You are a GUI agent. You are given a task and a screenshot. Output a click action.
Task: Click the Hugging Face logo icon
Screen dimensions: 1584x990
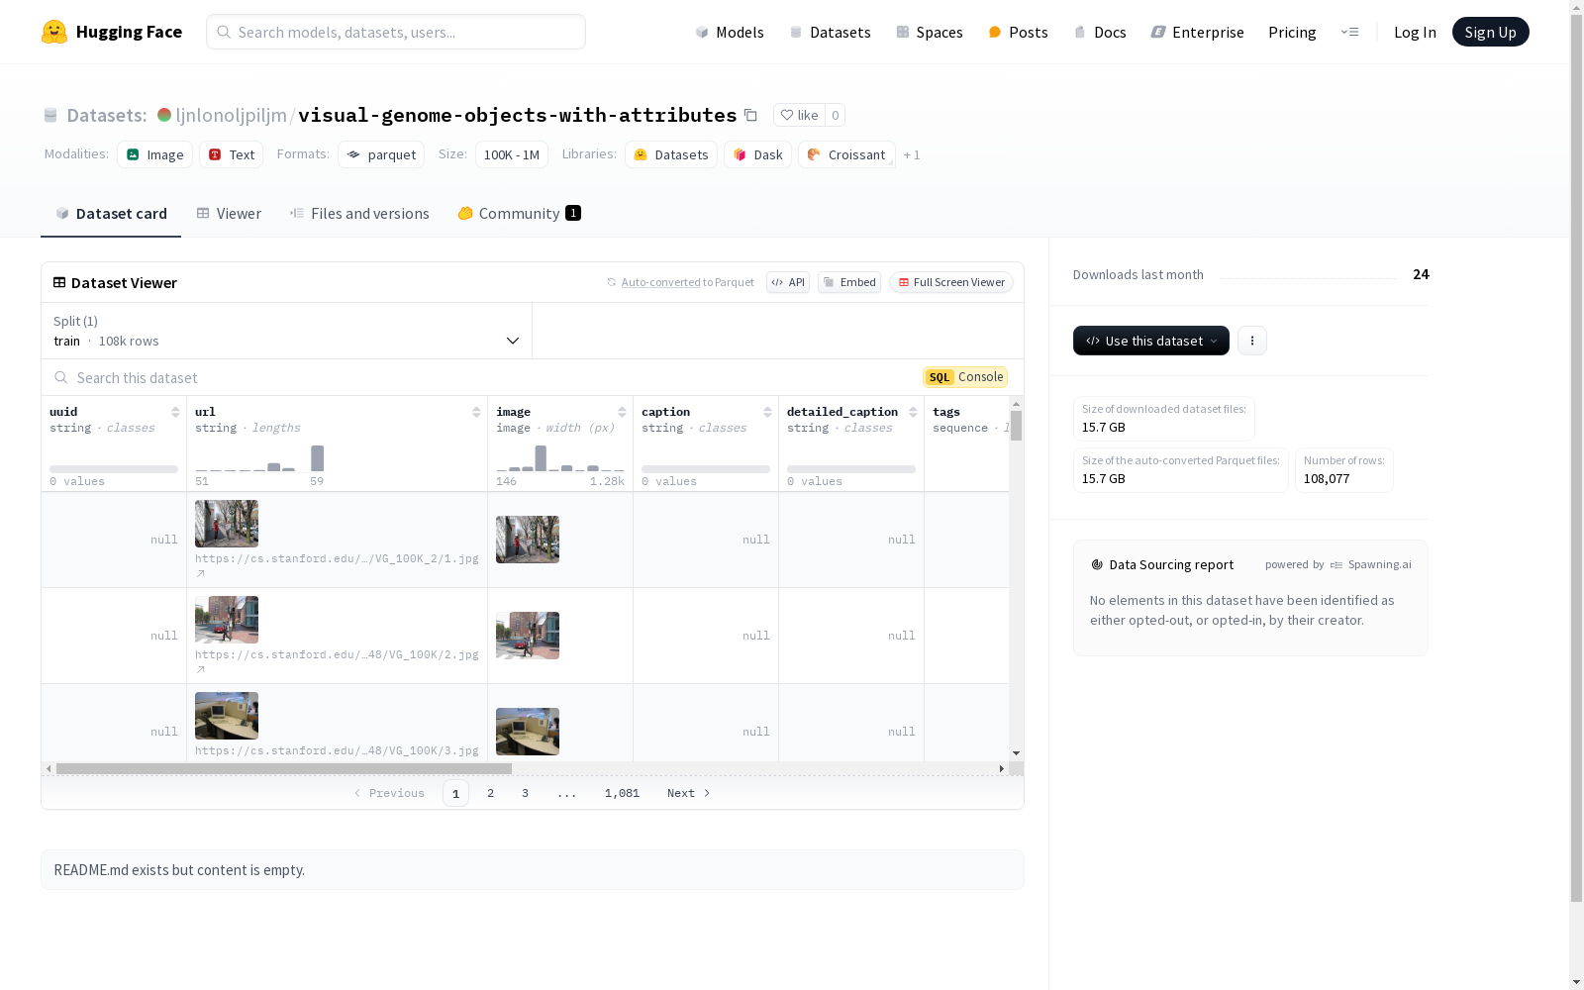coord(53,32)
